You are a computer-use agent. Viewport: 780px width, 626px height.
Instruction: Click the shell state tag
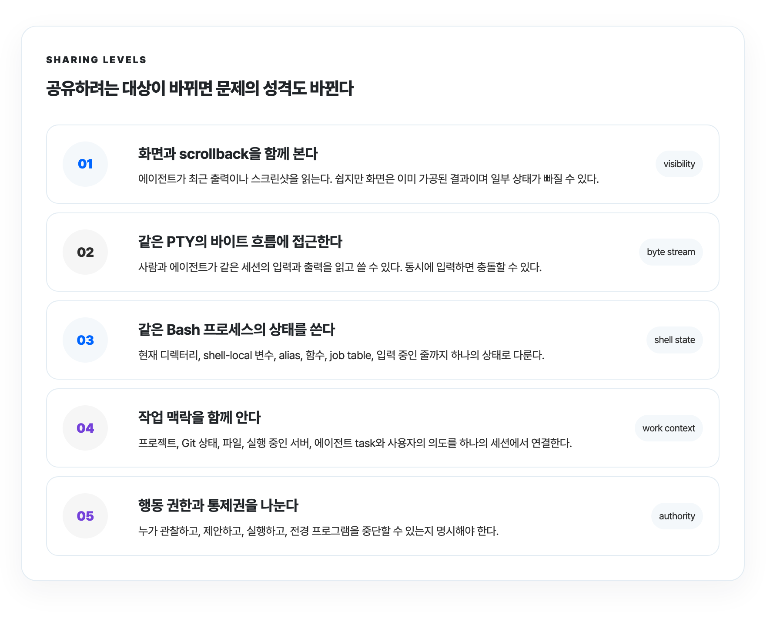point(674,340)
